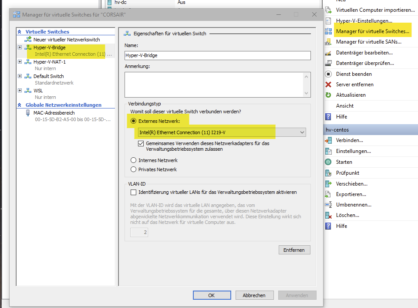Click the Hyper-V-Einstellungen icon

tap(328, 21)
